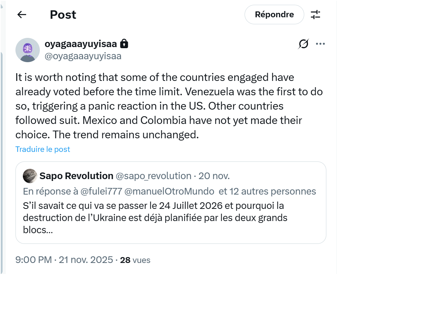Viewport: 442px width, 331px height.
Task: Click the @sapo_revolution handle
Action: pos(154,176)
